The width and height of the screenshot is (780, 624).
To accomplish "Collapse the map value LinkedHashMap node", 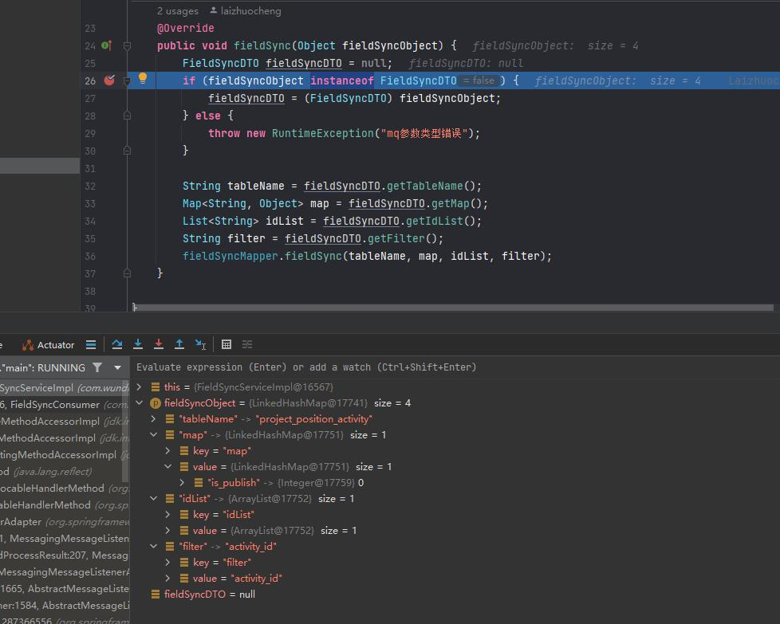I will coord(167,466).
